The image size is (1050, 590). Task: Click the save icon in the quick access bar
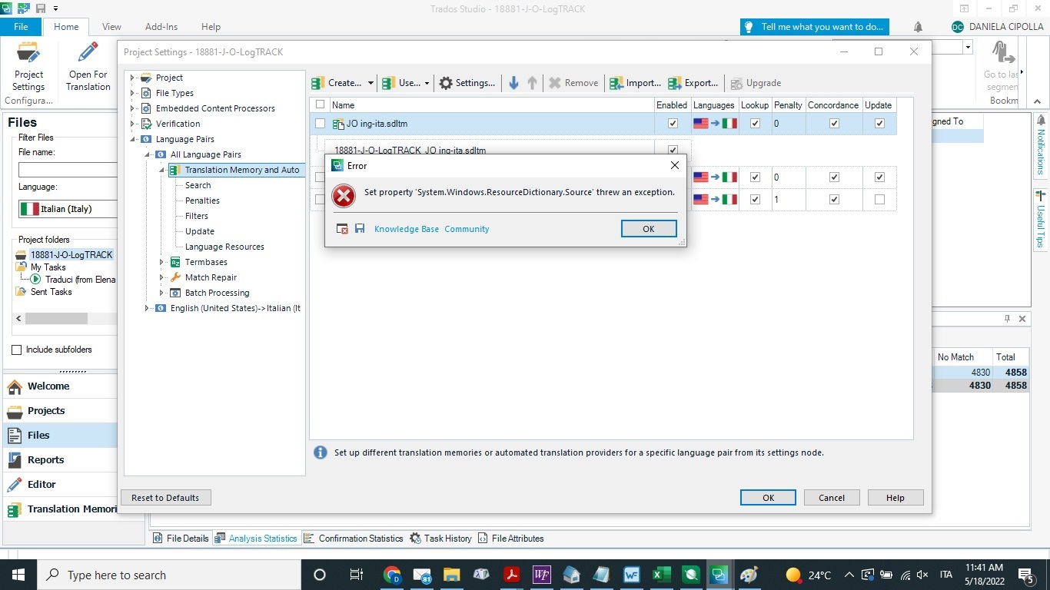40,8
